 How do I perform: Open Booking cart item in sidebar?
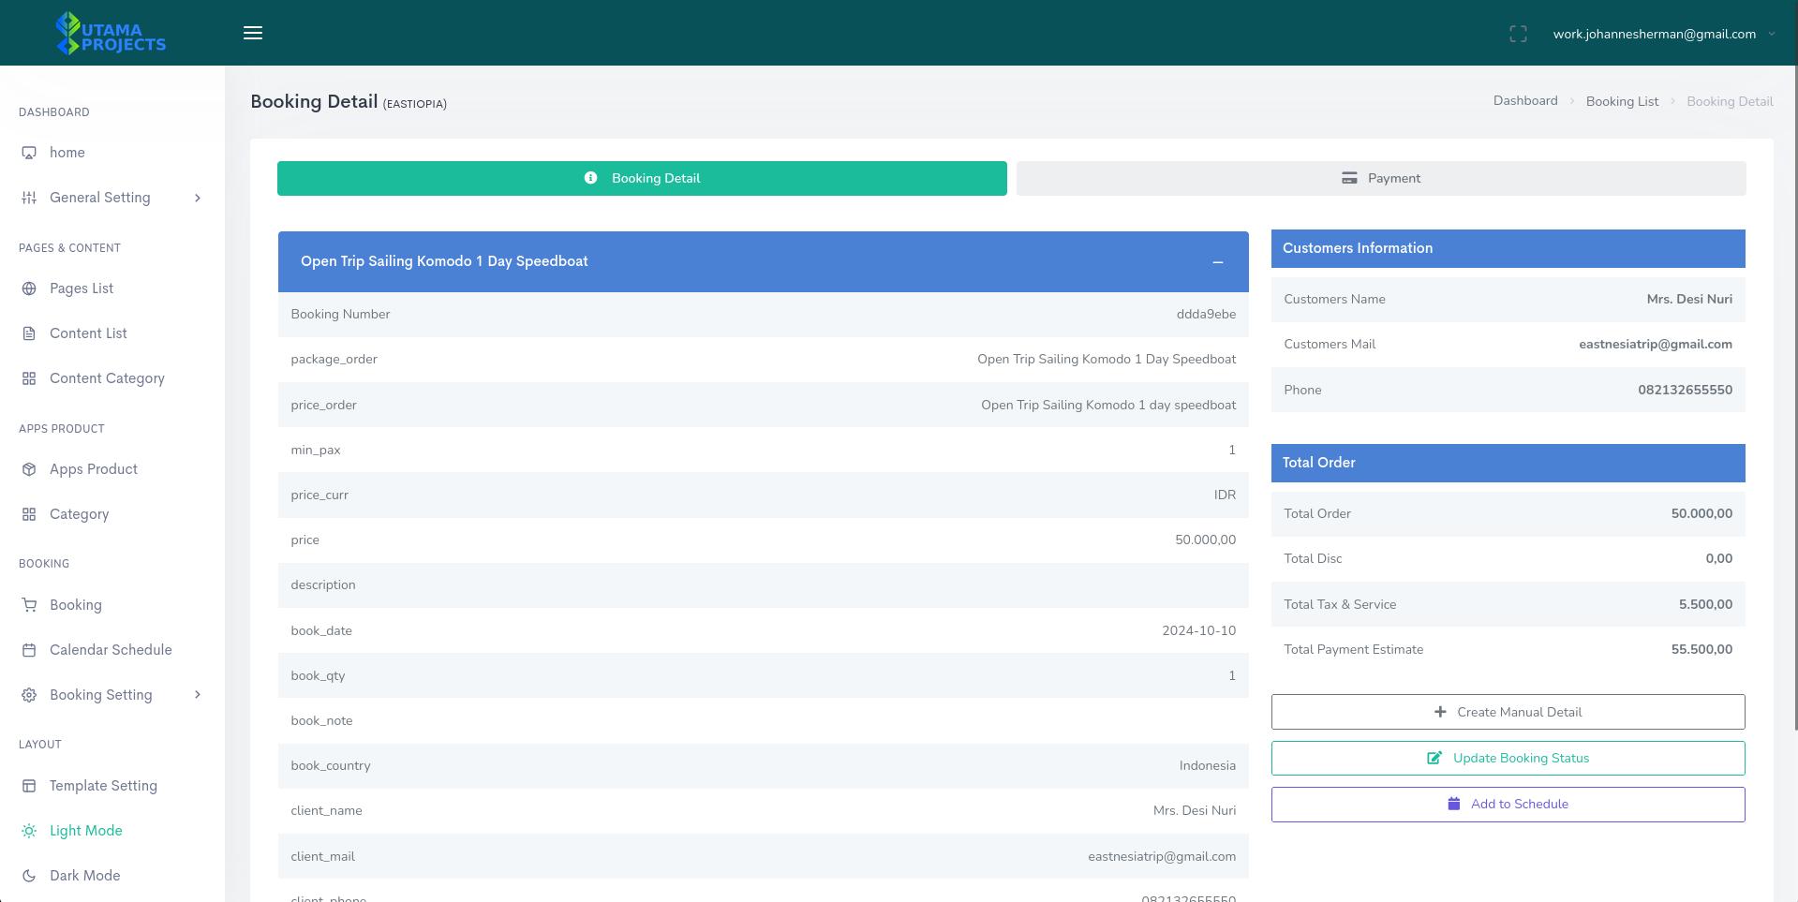click(x=75, y=605)
